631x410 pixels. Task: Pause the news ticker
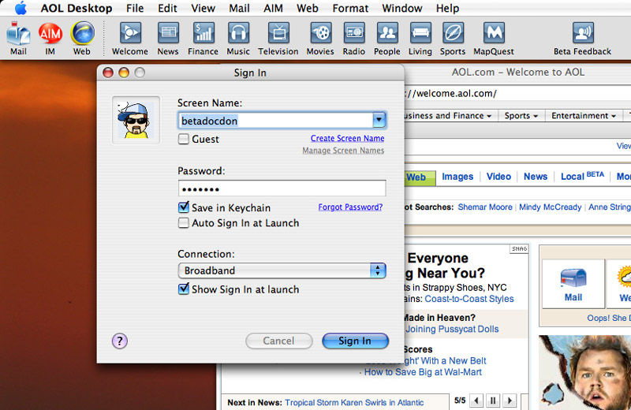[x=493, y=401]
